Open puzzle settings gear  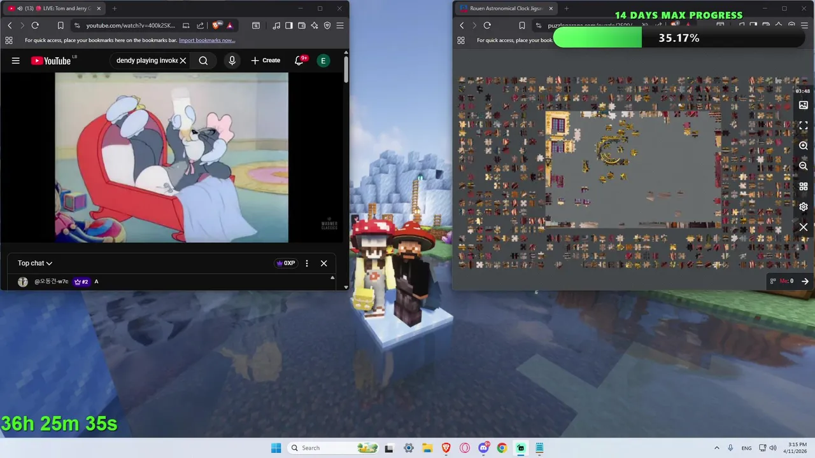(x=804, y=207)
